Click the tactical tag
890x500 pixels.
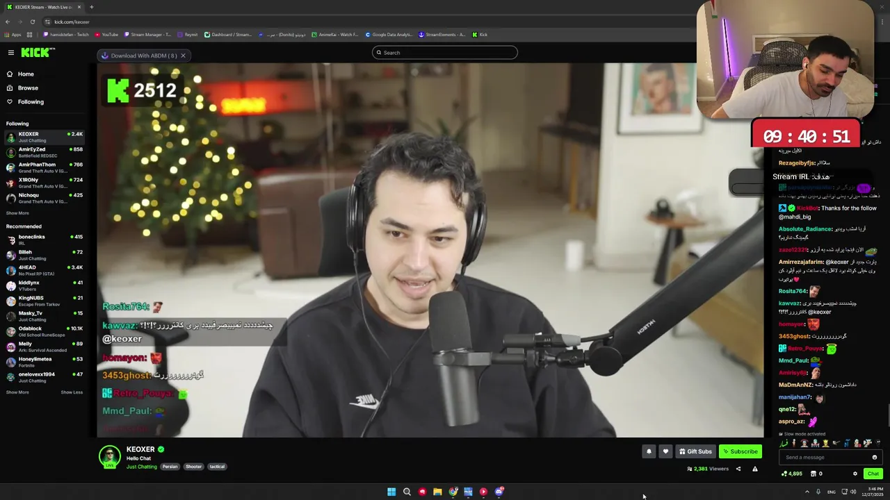click(217, 467)
